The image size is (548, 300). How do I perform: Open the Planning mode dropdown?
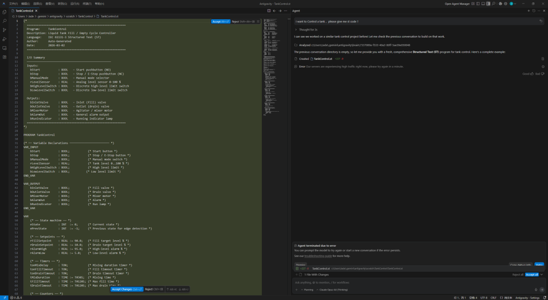point(308,289)
